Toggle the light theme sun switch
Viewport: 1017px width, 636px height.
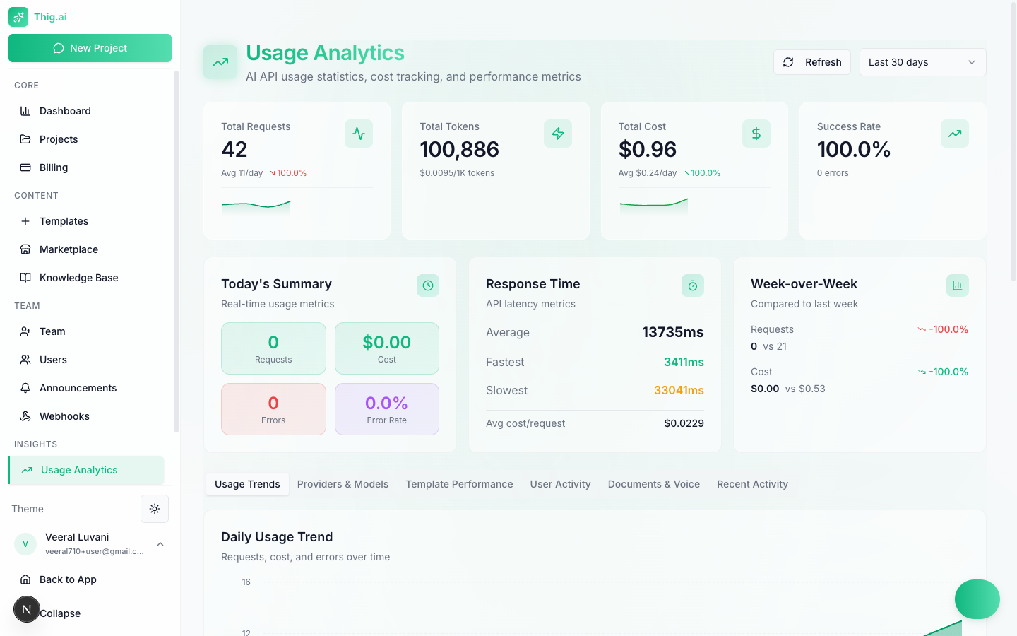[x=154, y=508]
